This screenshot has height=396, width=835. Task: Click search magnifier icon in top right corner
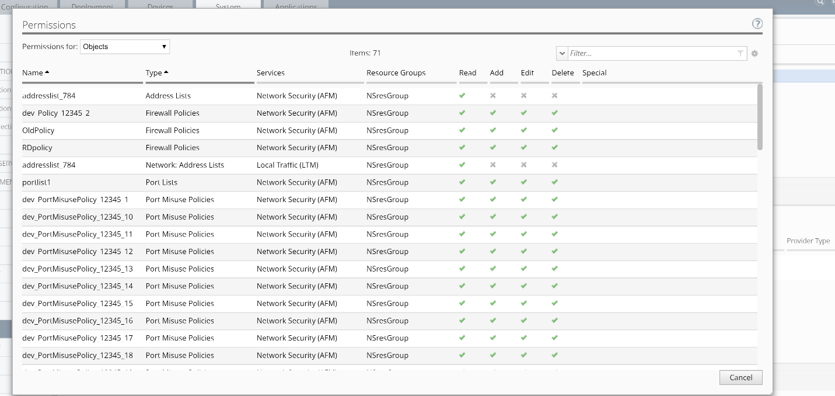(x=820, y=2)
